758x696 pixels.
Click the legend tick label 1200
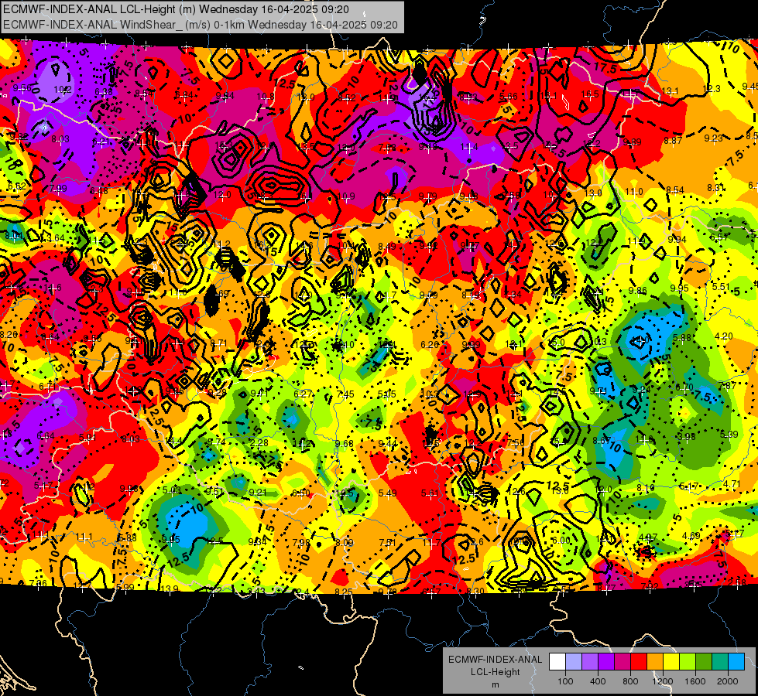(x=663, y=681)
